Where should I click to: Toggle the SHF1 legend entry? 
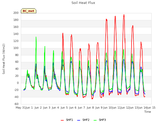[67, 120]
